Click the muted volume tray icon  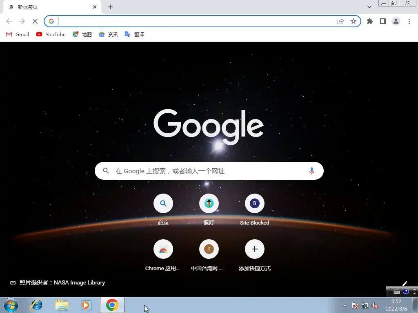pyautogui.click(x=375, y=305)
